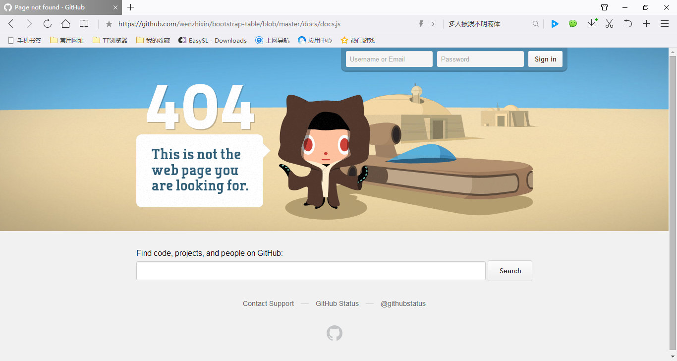This screenshot has height=361, width=677.
Task: Expand the arrow next to the lightning icon
Action: (433, 24)
